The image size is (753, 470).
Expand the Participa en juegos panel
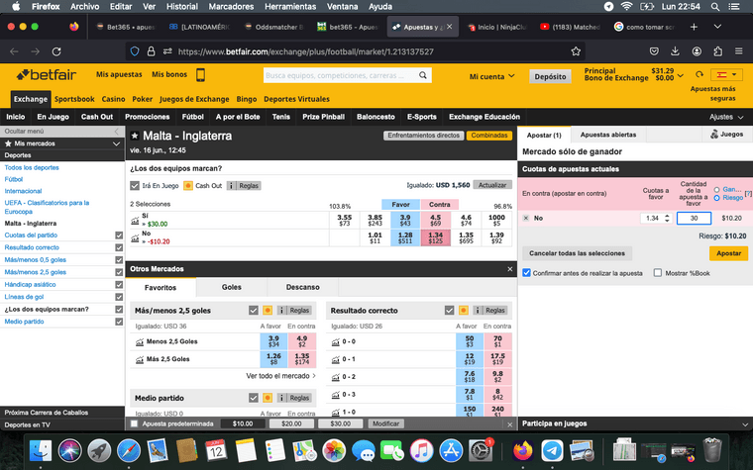tap(744, 423)
